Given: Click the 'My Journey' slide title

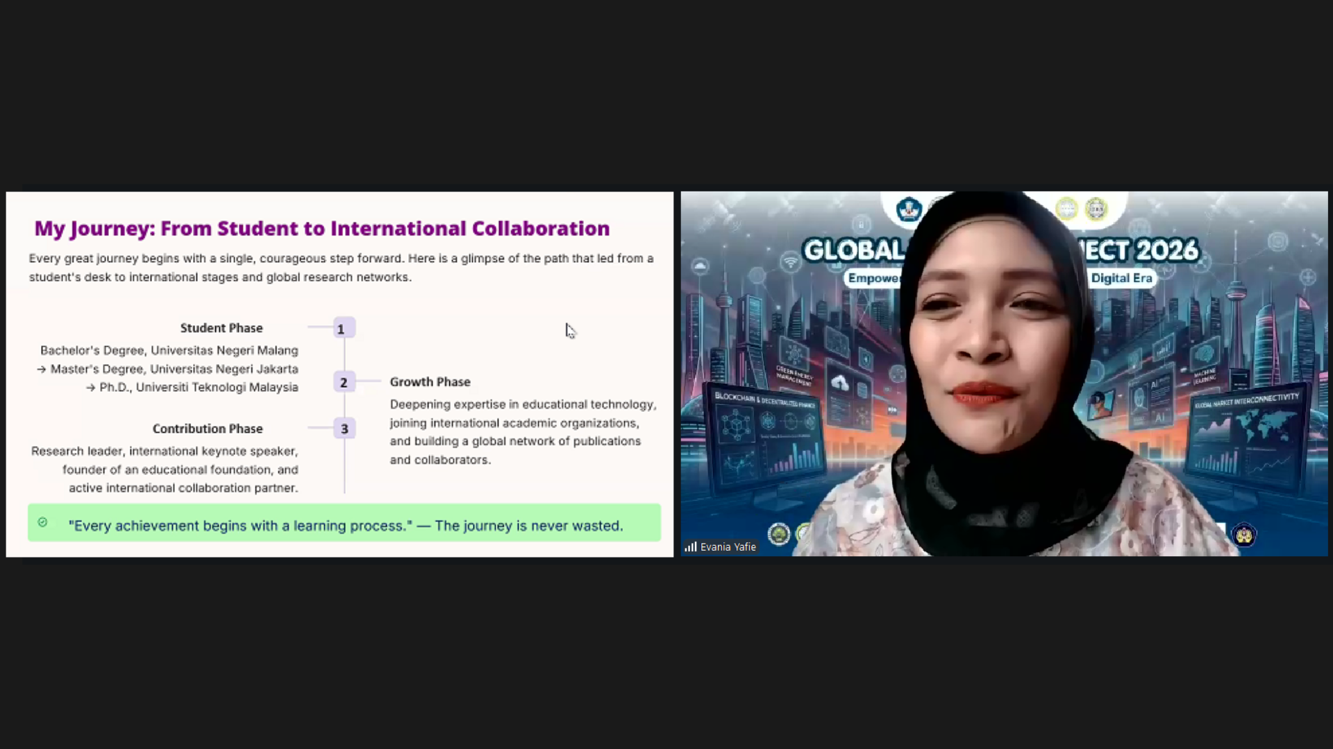Looking at the screenshot, I should coord(322,228).
